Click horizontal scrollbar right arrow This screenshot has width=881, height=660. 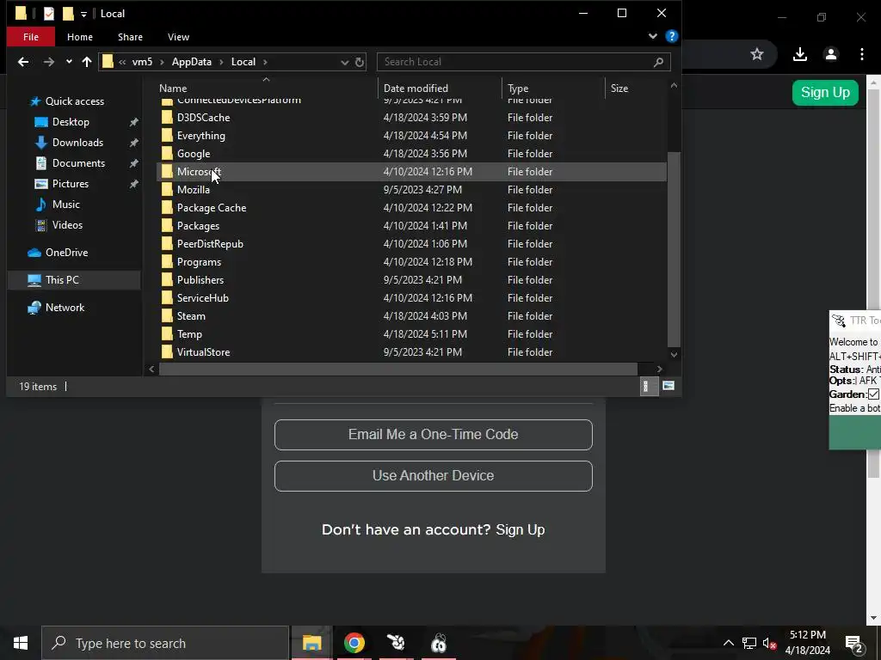click(660, 369)
